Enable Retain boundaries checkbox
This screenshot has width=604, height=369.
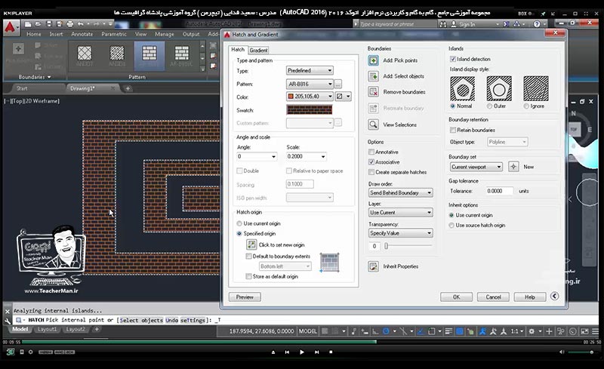(x=453, y=131)
